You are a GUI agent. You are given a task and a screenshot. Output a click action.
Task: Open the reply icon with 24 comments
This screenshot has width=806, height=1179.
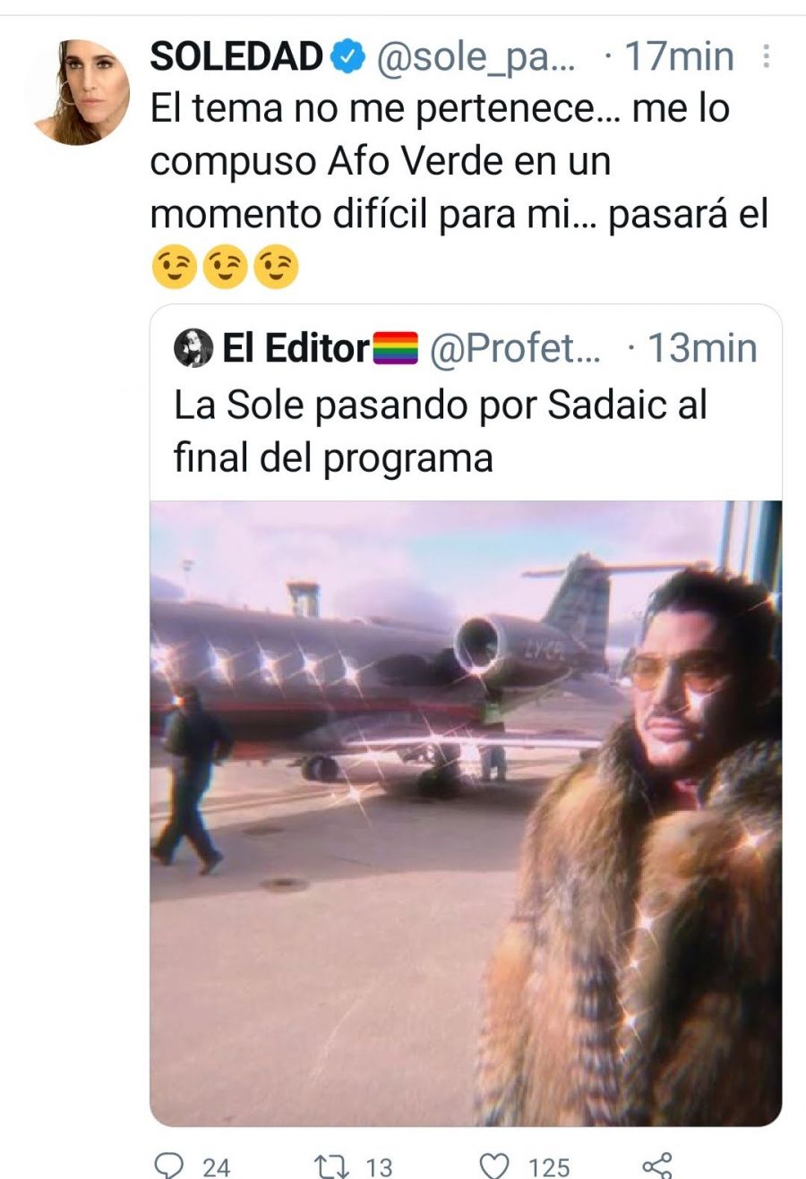point(169,1166)
